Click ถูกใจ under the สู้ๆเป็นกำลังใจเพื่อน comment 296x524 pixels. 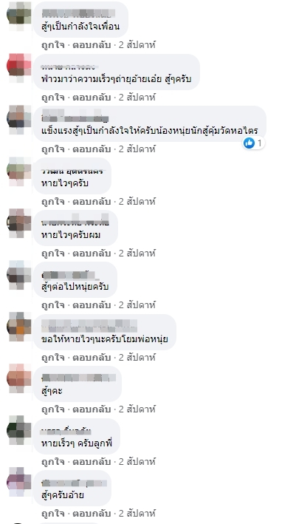point(52,45)
